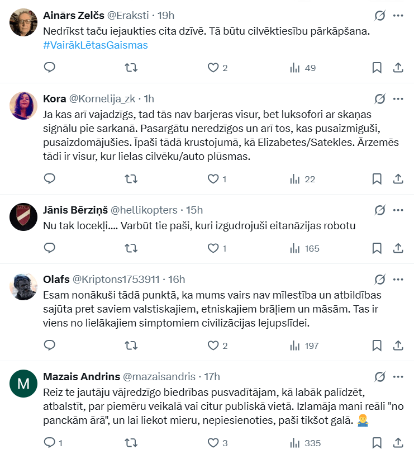Viewport: 414px width, 449px height.
Task: Share Kora's tweet
Action: click(398, 179)
